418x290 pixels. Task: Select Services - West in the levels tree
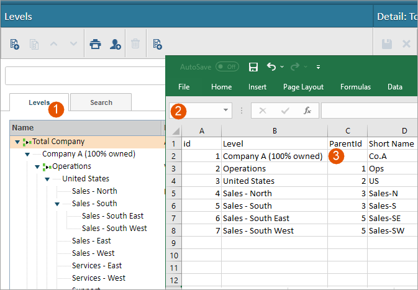(99, 278)
